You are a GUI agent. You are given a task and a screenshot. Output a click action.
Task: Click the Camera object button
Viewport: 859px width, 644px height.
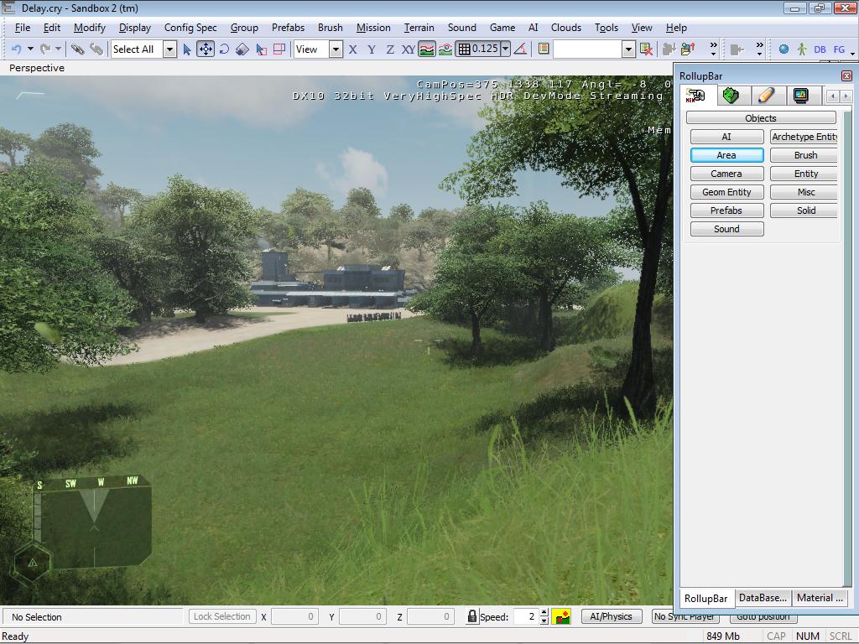click(726, 174)
